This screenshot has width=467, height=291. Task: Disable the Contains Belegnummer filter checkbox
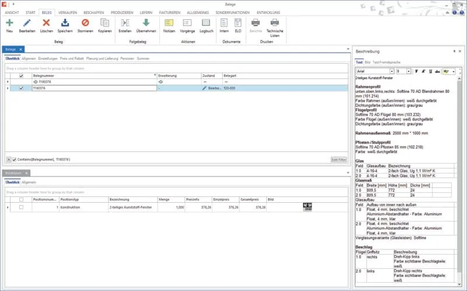pyautogui.click(x=15, y=159)
